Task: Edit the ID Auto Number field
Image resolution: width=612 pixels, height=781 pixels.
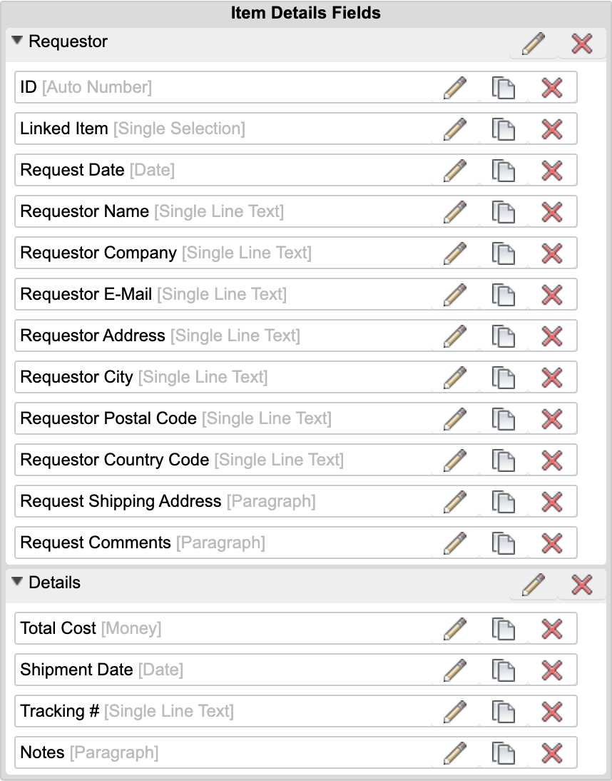Action: [455, 88]
